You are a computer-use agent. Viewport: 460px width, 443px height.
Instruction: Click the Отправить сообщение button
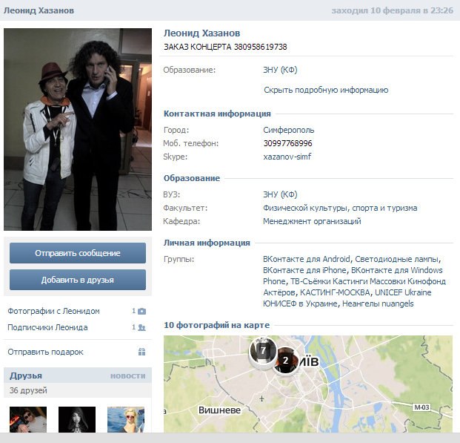pyautogui.click(x=78, y=253)
